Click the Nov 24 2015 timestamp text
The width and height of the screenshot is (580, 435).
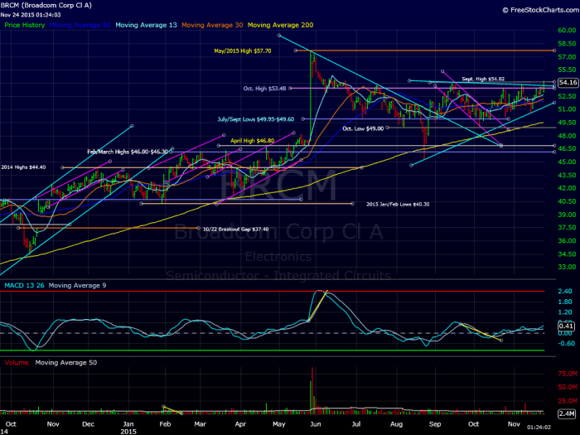(x=31, y=15)
